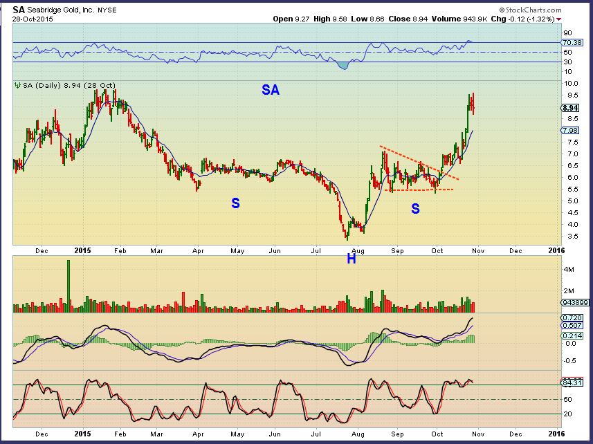
Task: Click the 'Open 9.27' value
Action: click(x=291, y=19)
